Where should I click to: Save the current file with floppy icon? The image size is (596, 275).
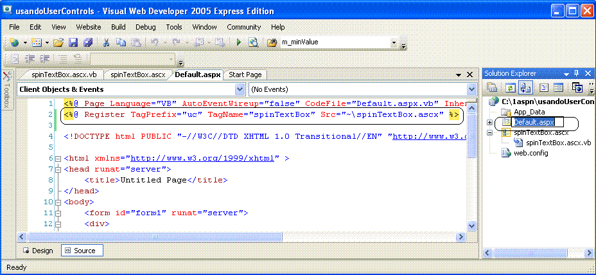(73, 42)
